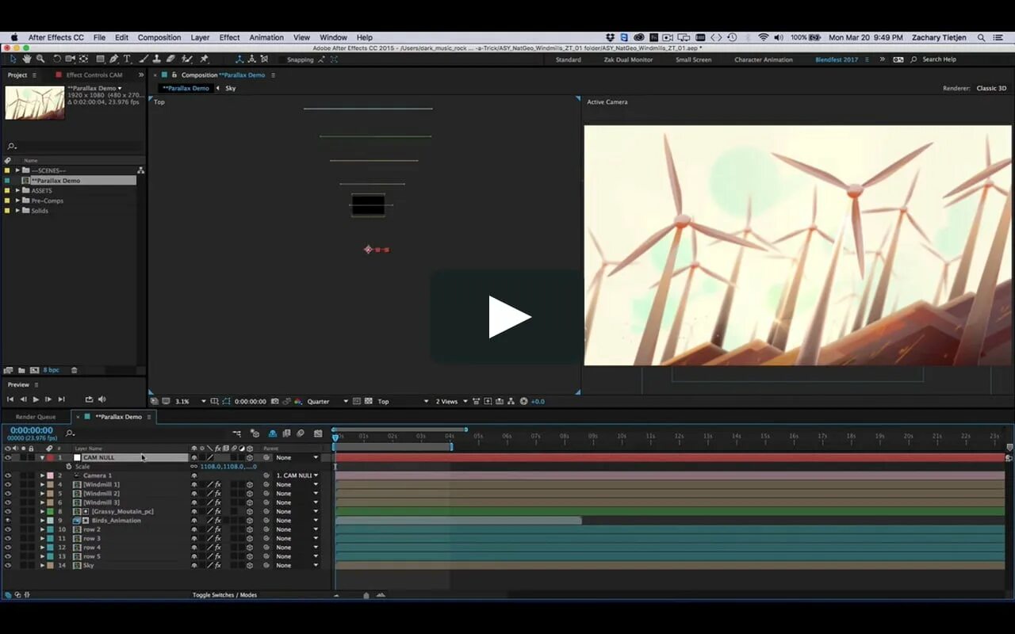Hide the Camera 1 layer

coord(8,475)
